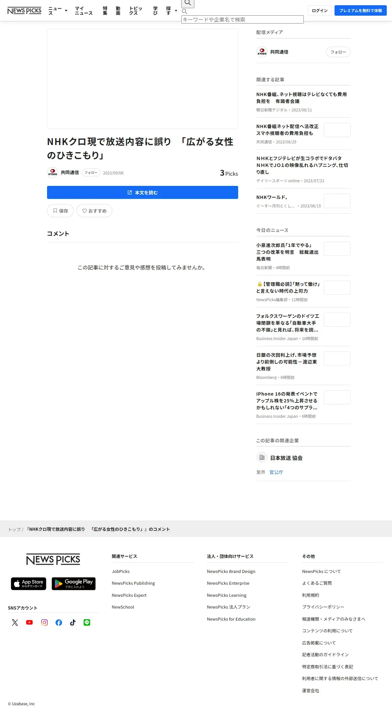Open NewSchool footer link
The image size is (392, 717).
[x=123, y=607]
